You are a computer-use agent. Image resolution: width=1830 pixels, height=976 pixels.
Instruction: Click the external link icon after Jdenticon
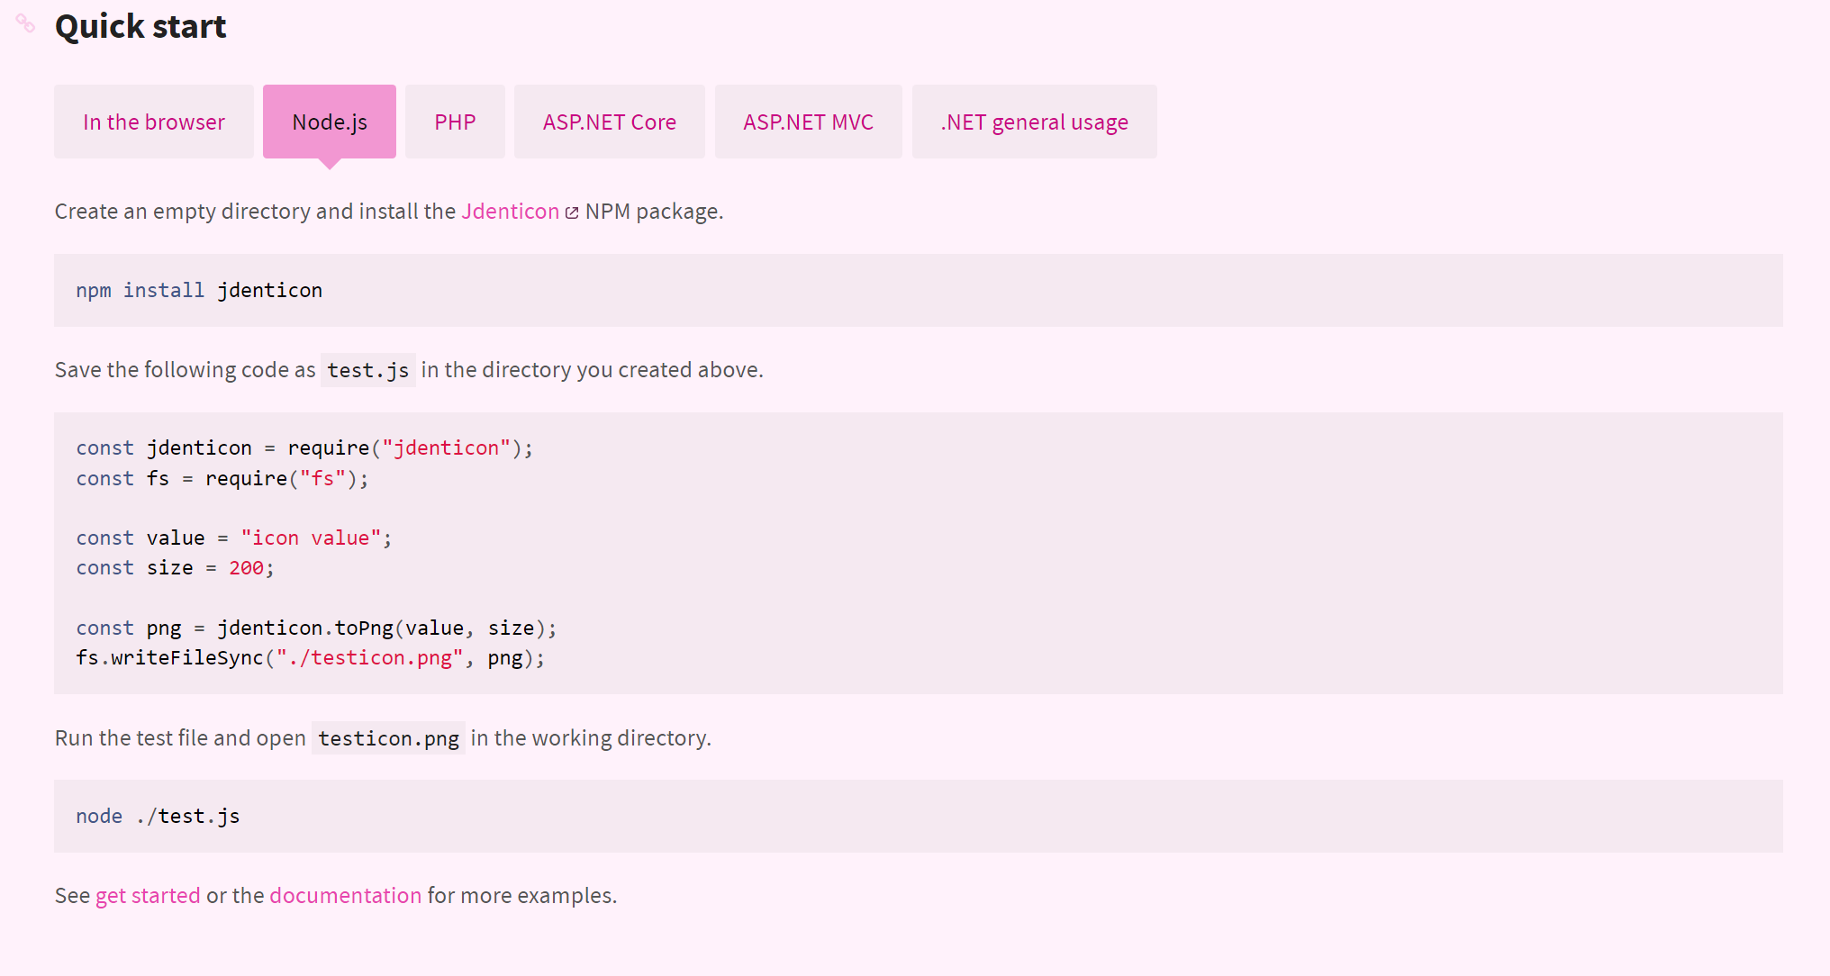[572, 212]
